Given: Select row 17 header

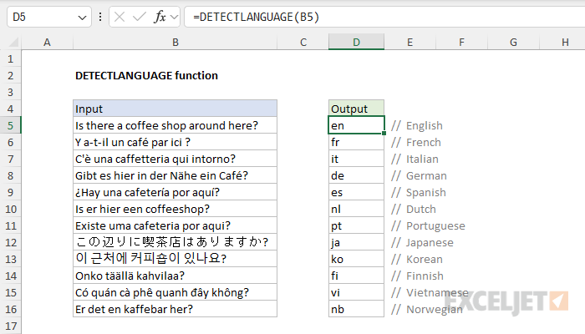Looking at the screenshot, I should [10, 326].
